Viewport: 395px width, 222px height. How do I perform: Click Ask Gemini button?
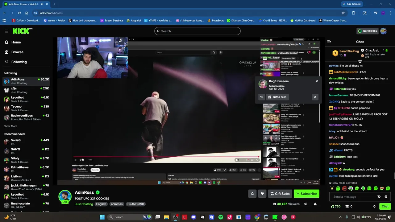coord(351,4)
